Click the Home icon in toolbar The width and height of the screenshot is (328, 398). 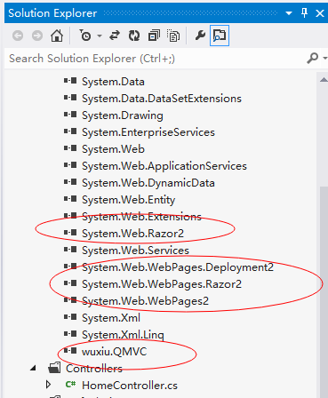[57, 36]
